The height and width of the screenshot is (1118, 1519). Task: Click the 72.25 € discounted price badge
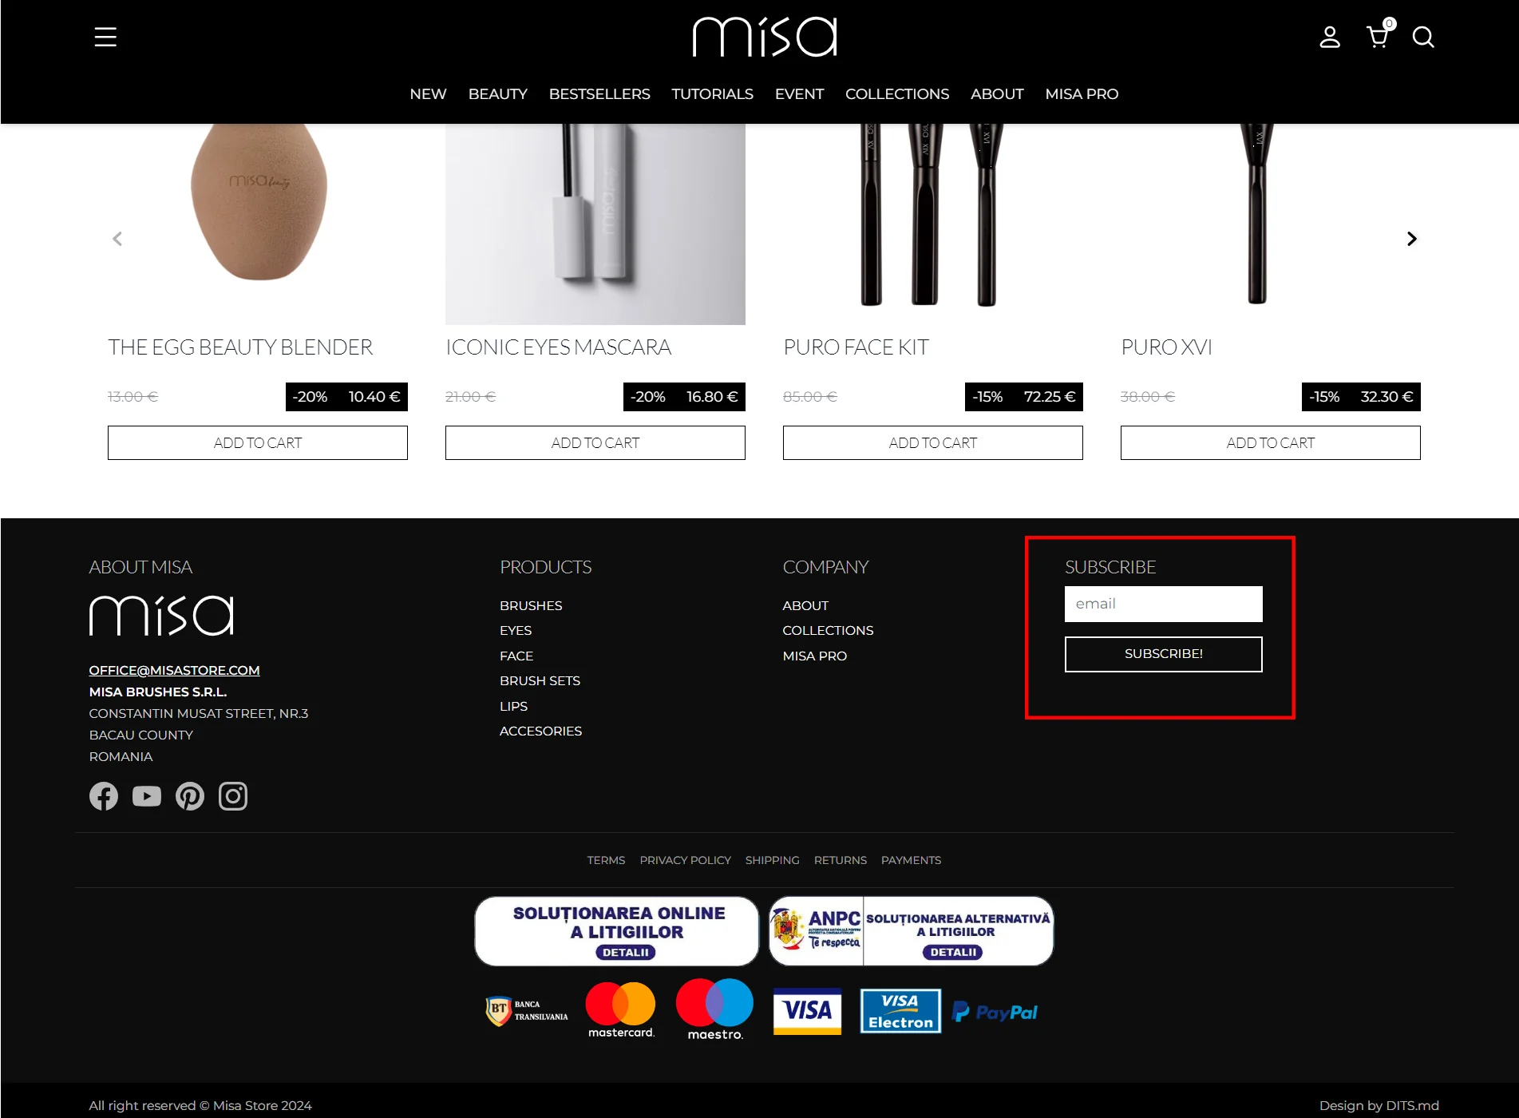pos(1024,397)
